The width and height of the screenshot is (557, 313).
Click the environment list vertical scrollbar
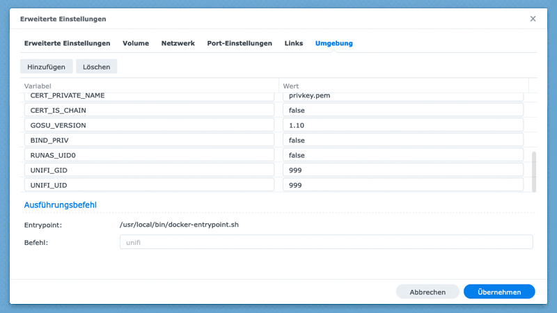tap(534, 170)
